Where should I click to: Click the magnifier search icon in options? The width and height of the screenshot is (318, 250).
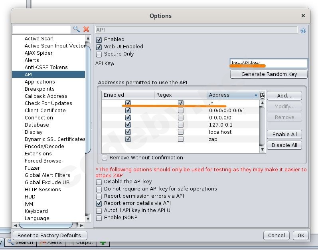coord(76,30)
